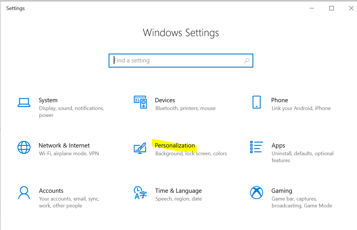The image size is (357, 230).
Task: Open the Apps heading text
Action: pyautogui.click(x=278, y=146)
